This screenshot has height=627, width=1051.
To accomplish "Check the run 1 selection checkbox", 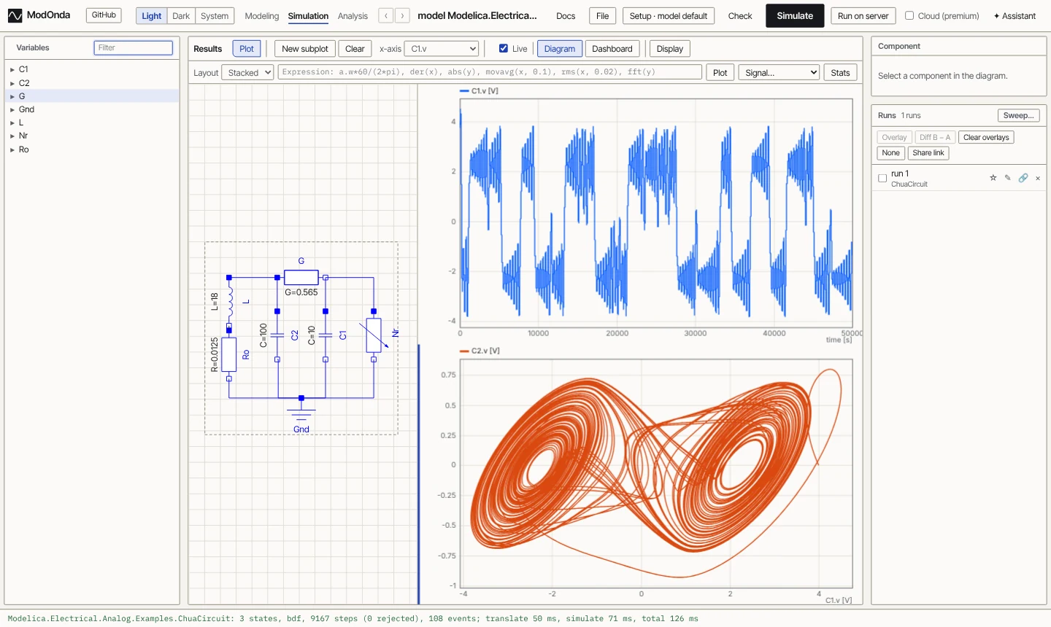I will [x=882, y=178].
